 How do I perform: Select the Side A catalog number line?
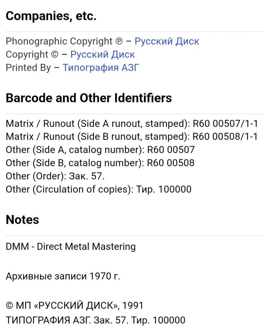(100, 150)
